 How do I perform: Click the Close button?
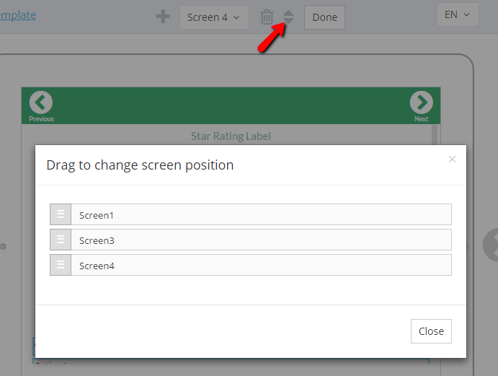click(x=431, y=331)
